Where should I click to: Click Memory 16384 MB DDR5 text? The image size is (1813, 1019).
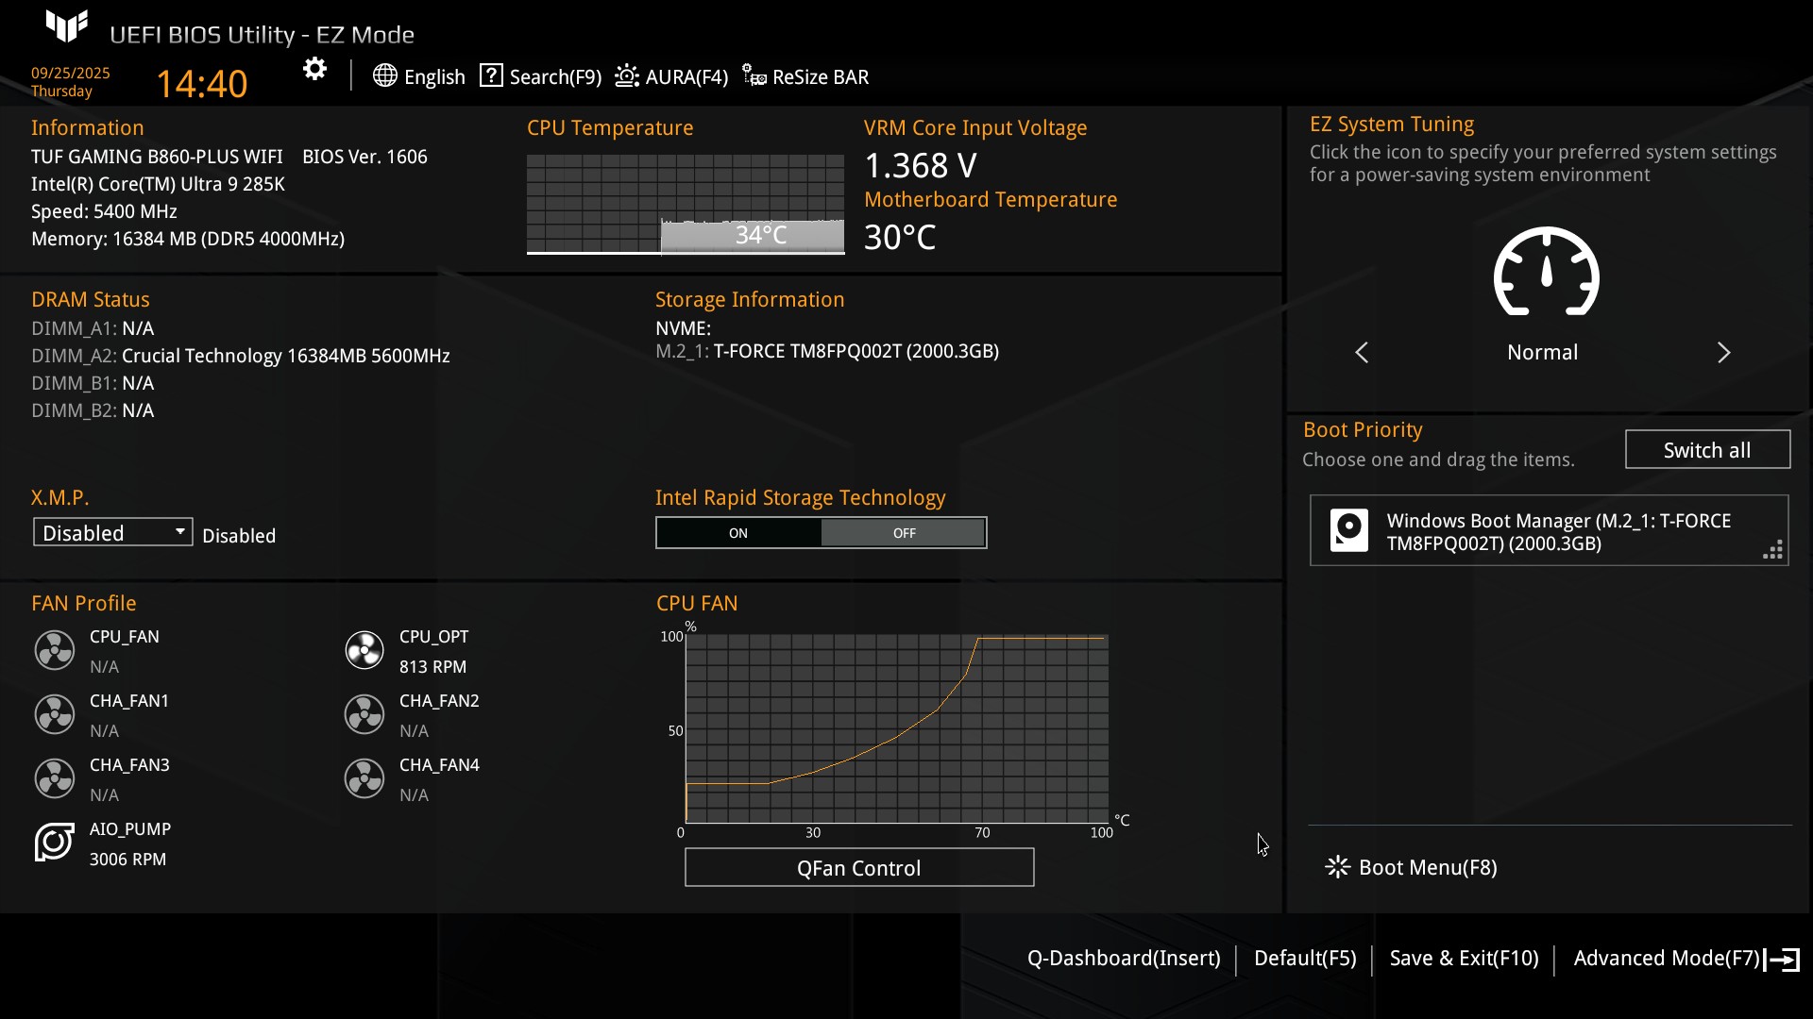pyautogui.click(x=188, y=239)
